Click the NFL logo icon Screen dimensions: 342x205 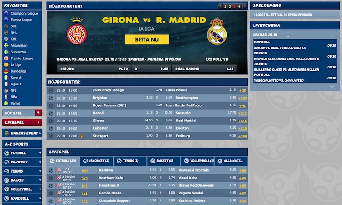[x=6, y=90]
